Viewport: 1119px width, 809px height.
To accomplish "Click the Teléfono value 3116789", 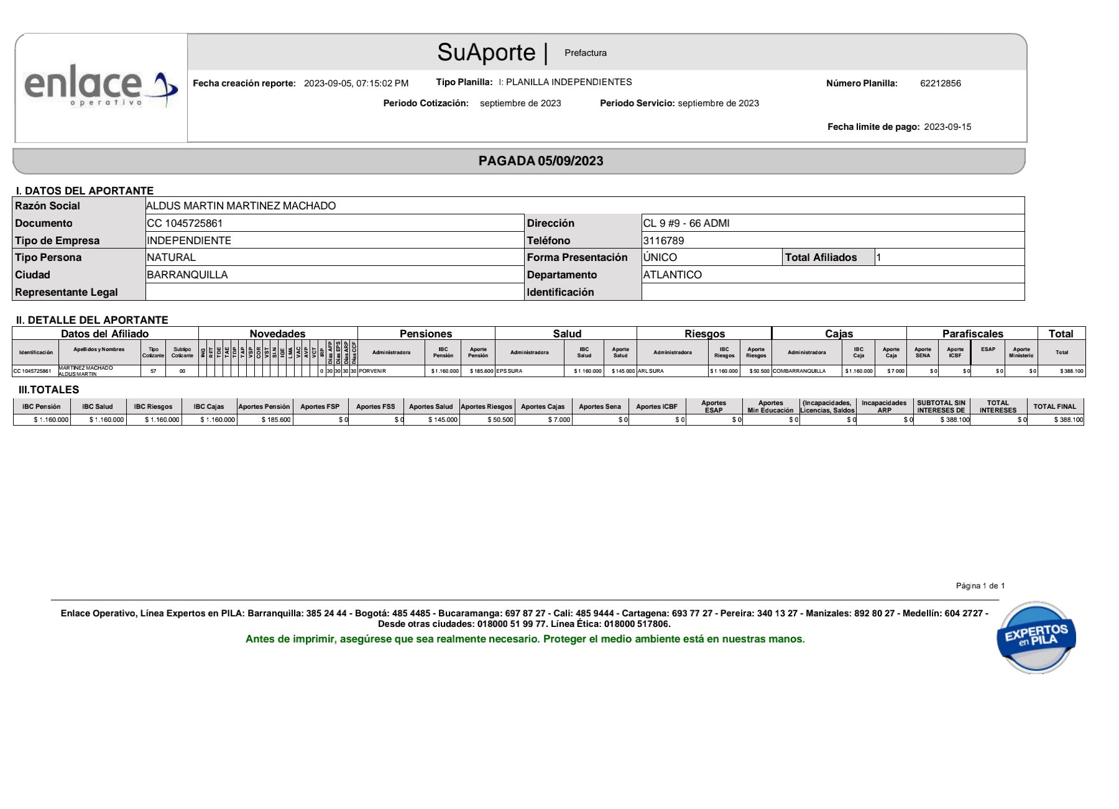I will click(663, 240).
